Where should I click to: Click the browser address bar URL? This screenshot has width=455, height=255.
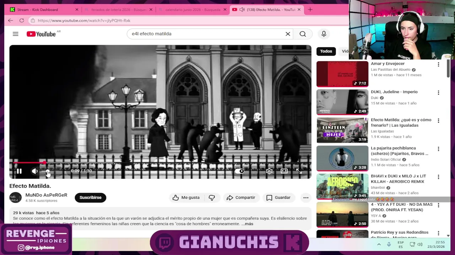[x=84, y=21]
